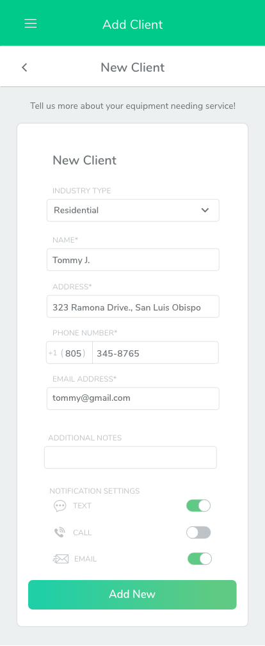Click the Add New button
This screenshot has height=646, width=265.
coord(132,595)
